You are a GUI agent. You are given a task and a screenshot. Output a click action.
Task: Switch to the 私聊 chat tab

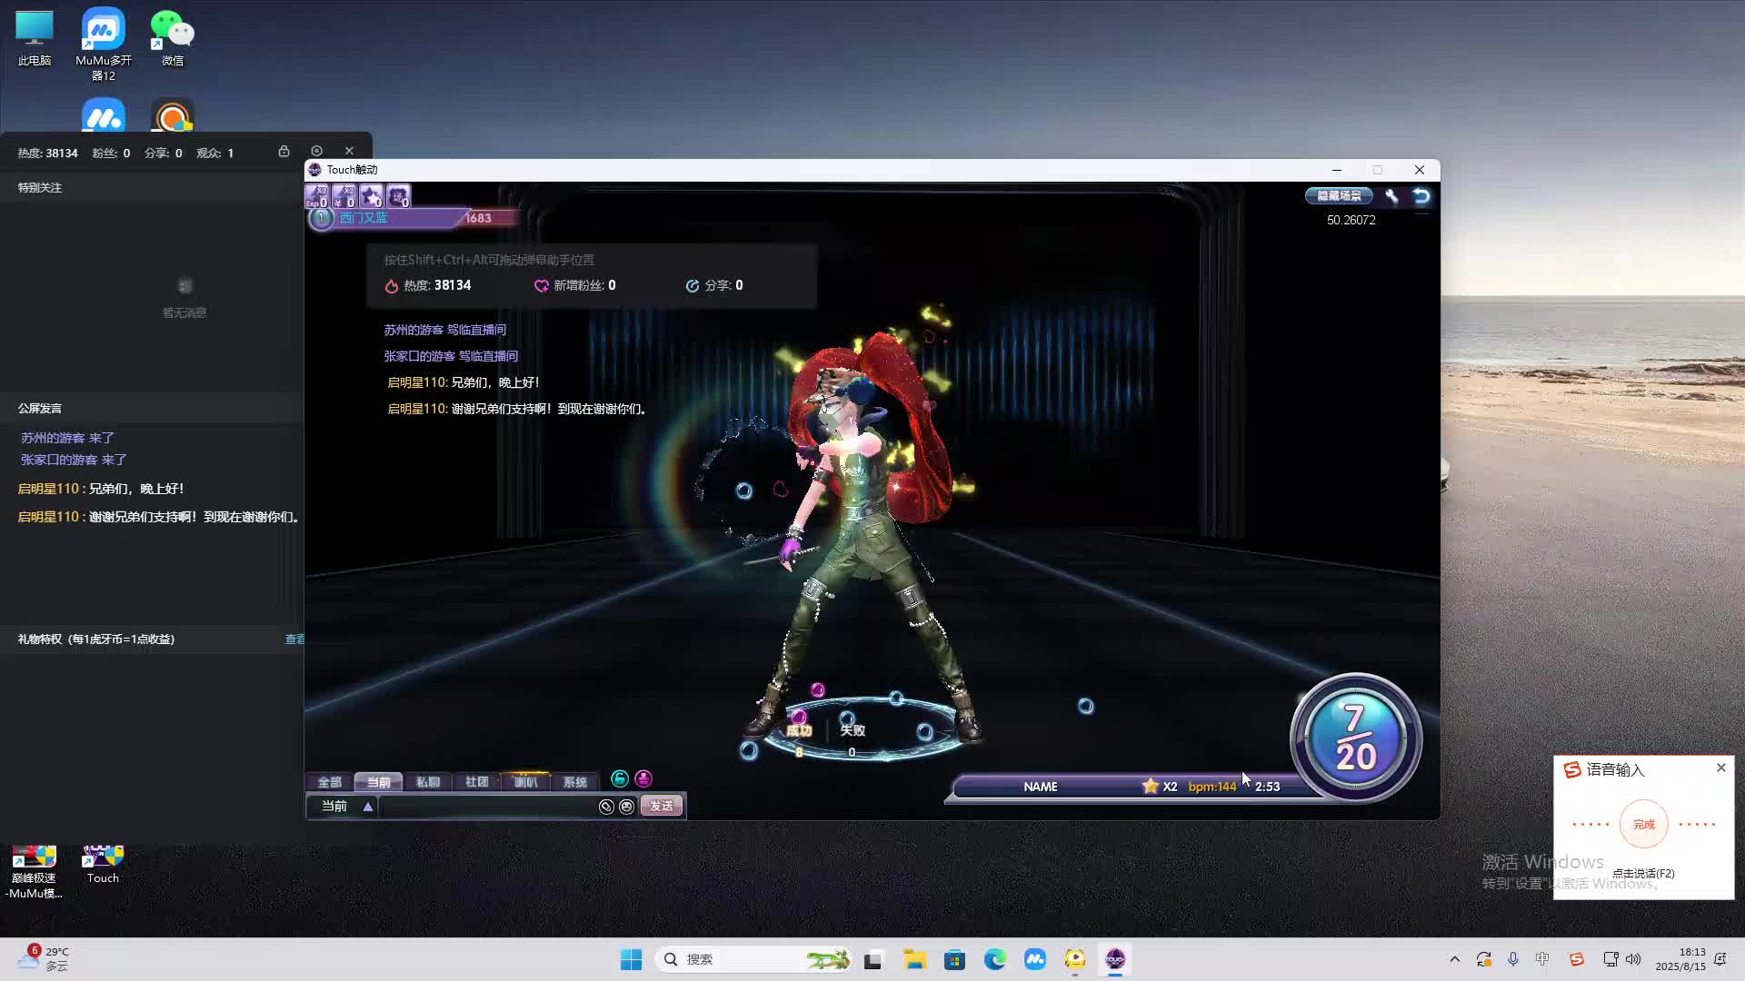click(427, 782)
